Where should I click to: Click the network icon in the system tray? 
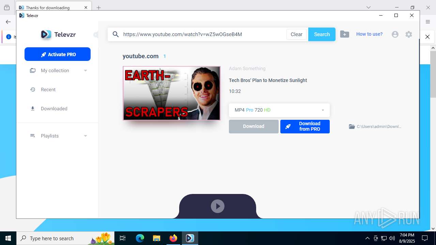384,238
